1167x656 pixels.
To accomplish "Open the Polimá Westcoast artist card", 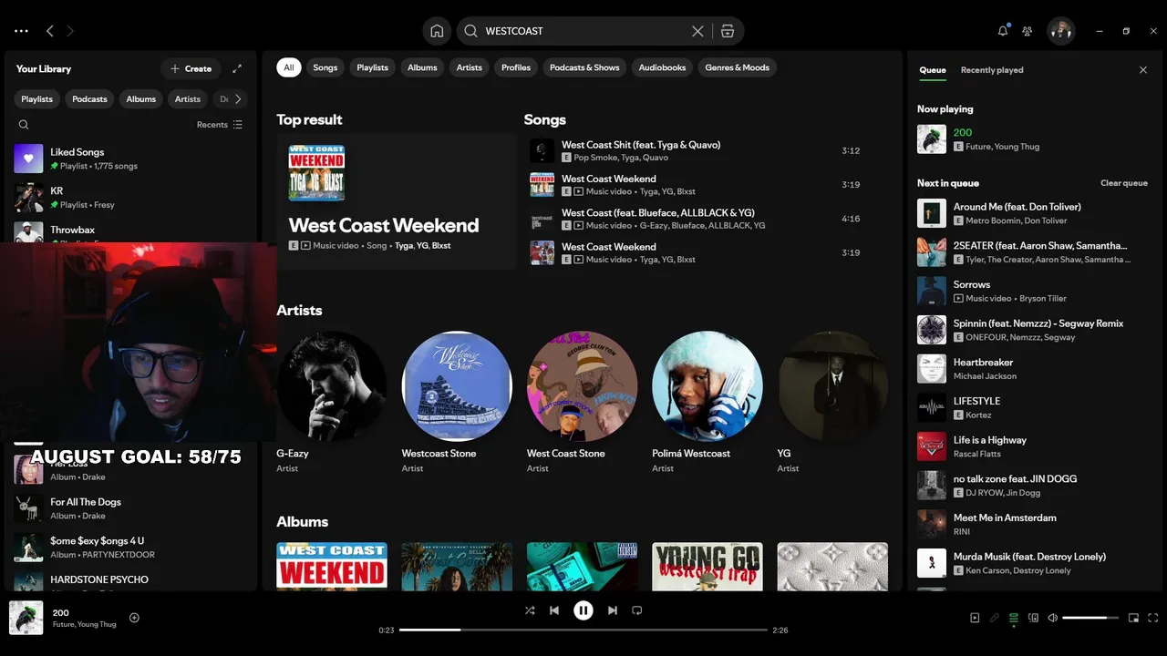I will coord(707,401).
